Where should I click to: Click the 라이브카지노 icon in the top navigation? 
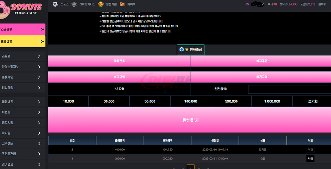click(74, 4)
